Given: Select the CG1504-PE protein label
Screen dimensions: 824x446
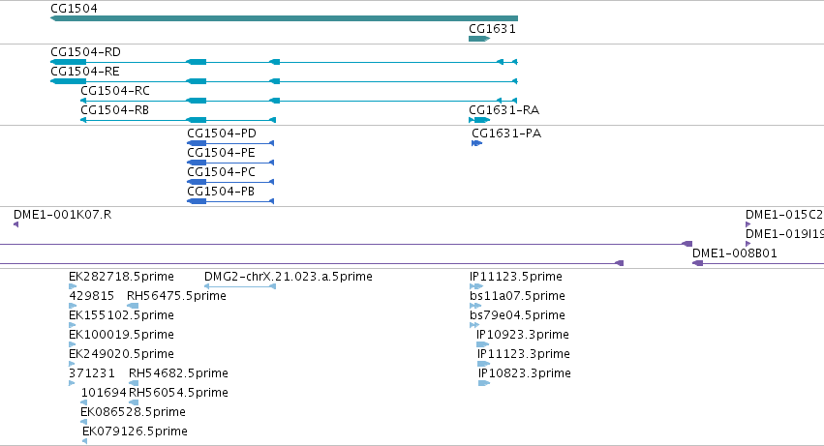Looking at the screenshot, I should [221, 153].
